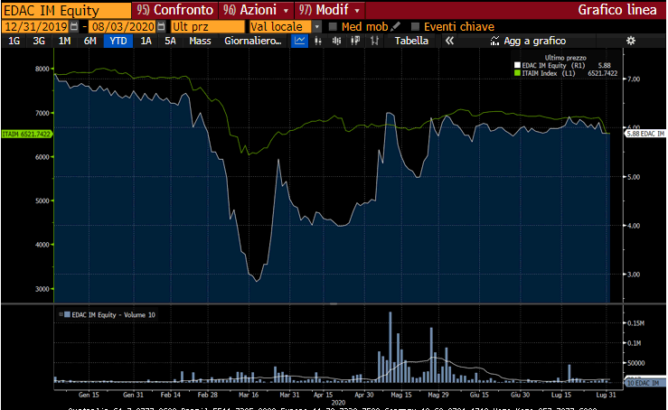Select the 6M time range
Image resolution: width=668 pixels, height=410 pixels.
[89, 42]
